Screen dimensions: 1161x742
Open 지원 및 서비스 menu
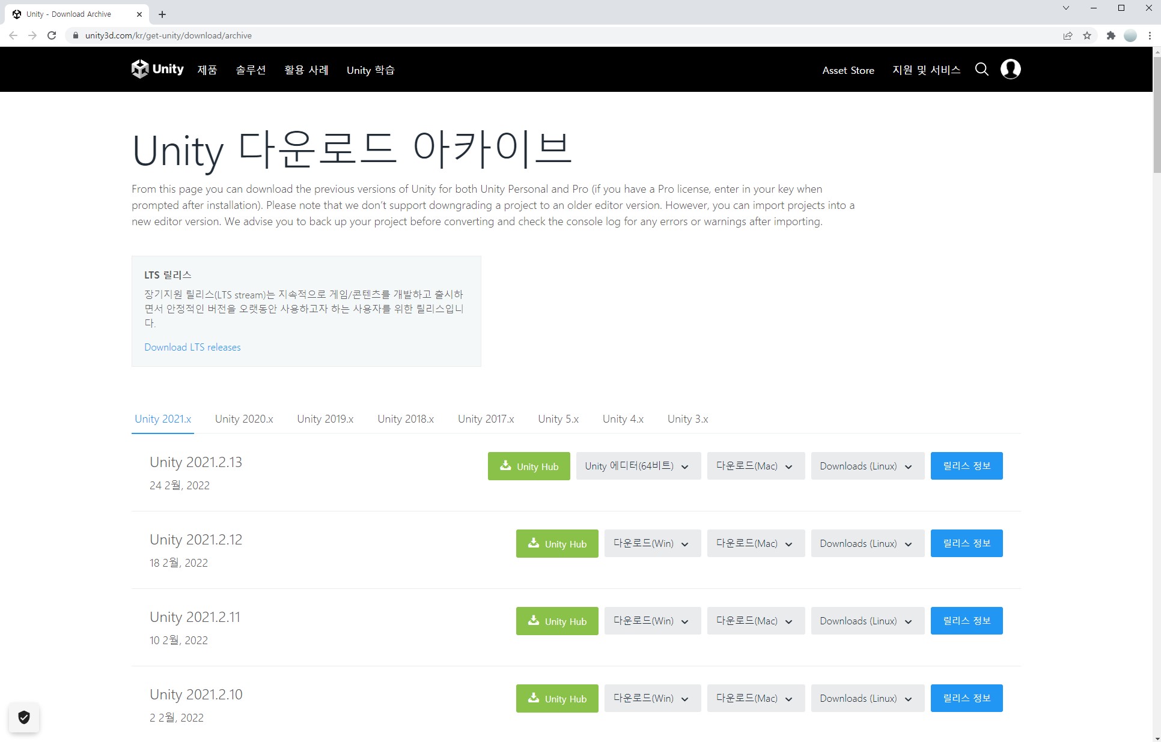pyautogui.click(x=926, y=70)
